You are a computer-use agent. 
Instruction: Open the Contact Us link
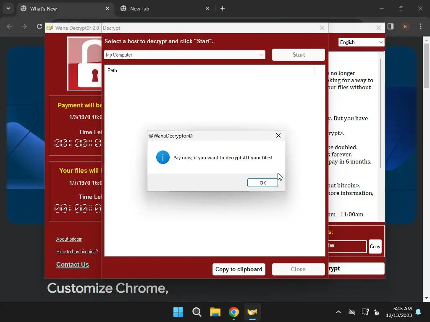tap(72, 265)
